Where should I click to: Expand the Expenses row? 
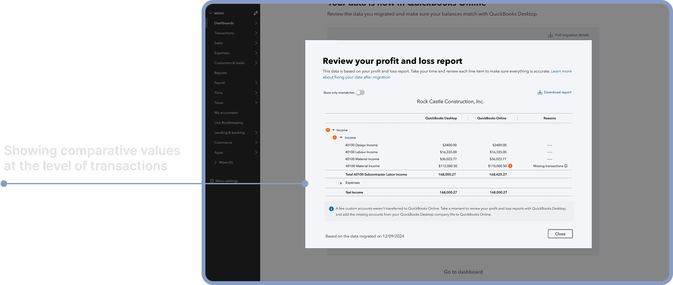(x=341, y=183)
